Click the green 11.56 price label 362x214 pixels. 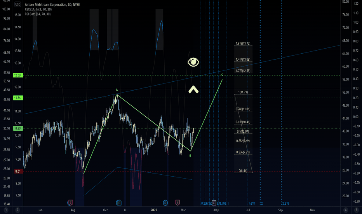[x=18, y=98]
